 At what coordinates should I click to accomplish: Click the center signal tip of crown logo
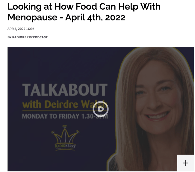coord(65,127)
